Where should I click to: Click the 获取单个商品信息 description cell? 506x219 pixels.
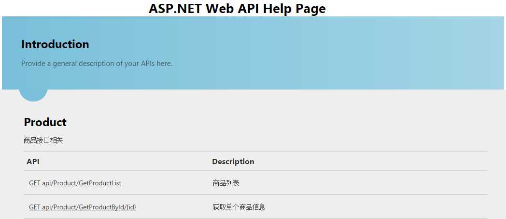click(239, 207)
